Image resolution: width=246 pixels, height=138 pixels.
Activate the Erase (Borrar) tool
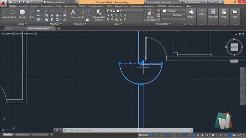pos(65,11)
